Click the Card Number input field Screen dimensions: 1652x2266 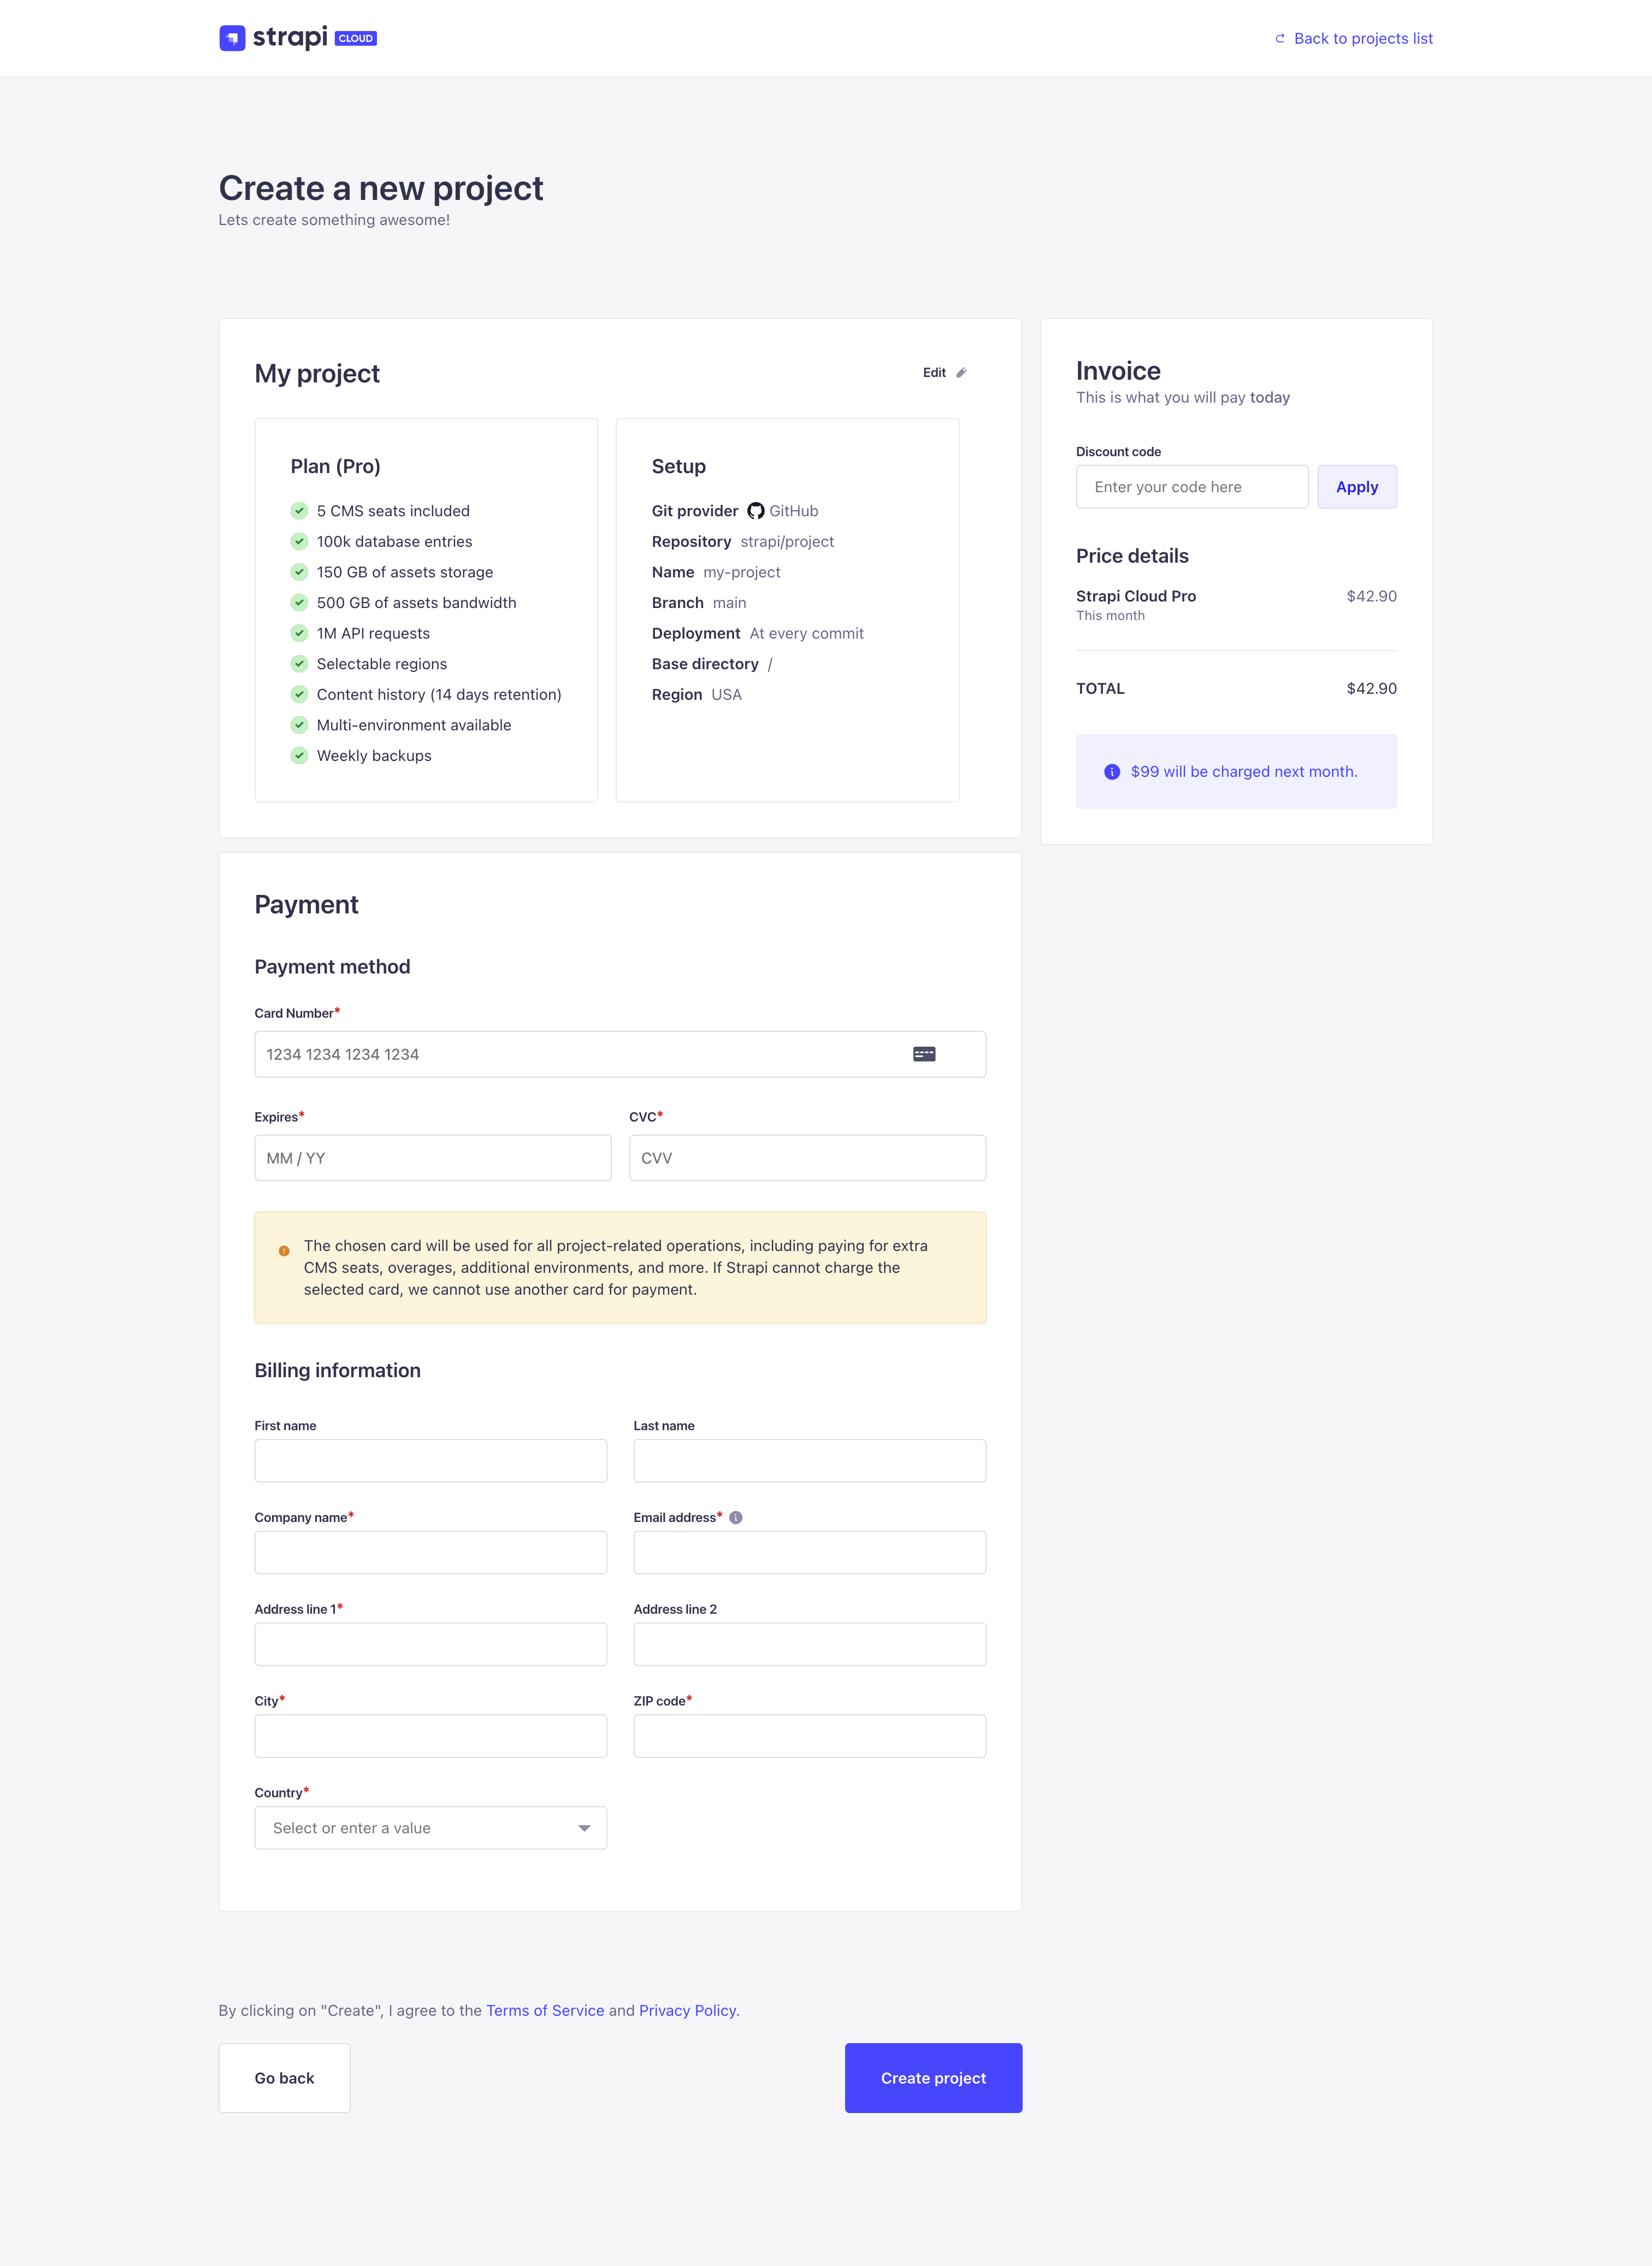[x=619, y=1054]
